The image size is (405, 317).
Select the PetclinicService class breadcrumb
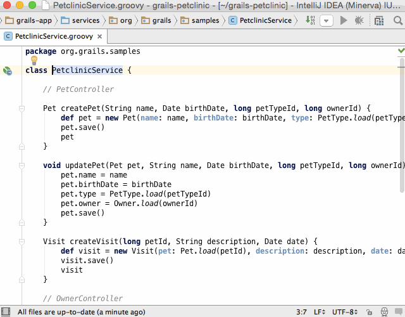(x=260, y=20)
